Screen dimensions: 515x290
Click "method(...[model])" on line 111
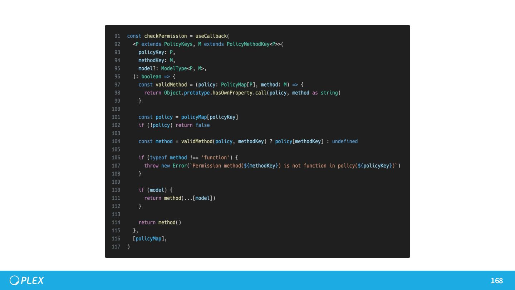(190, 198)
